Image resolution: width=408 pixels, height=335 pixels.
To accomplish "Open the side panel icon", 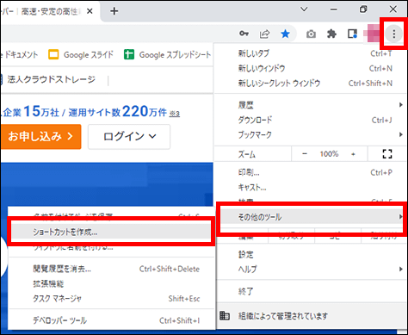I will coord(352,34).
